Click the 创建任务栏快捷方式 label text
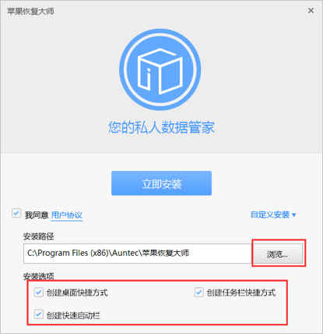The image size is (323, 334). pyautogui.click(x=240, y=293)
